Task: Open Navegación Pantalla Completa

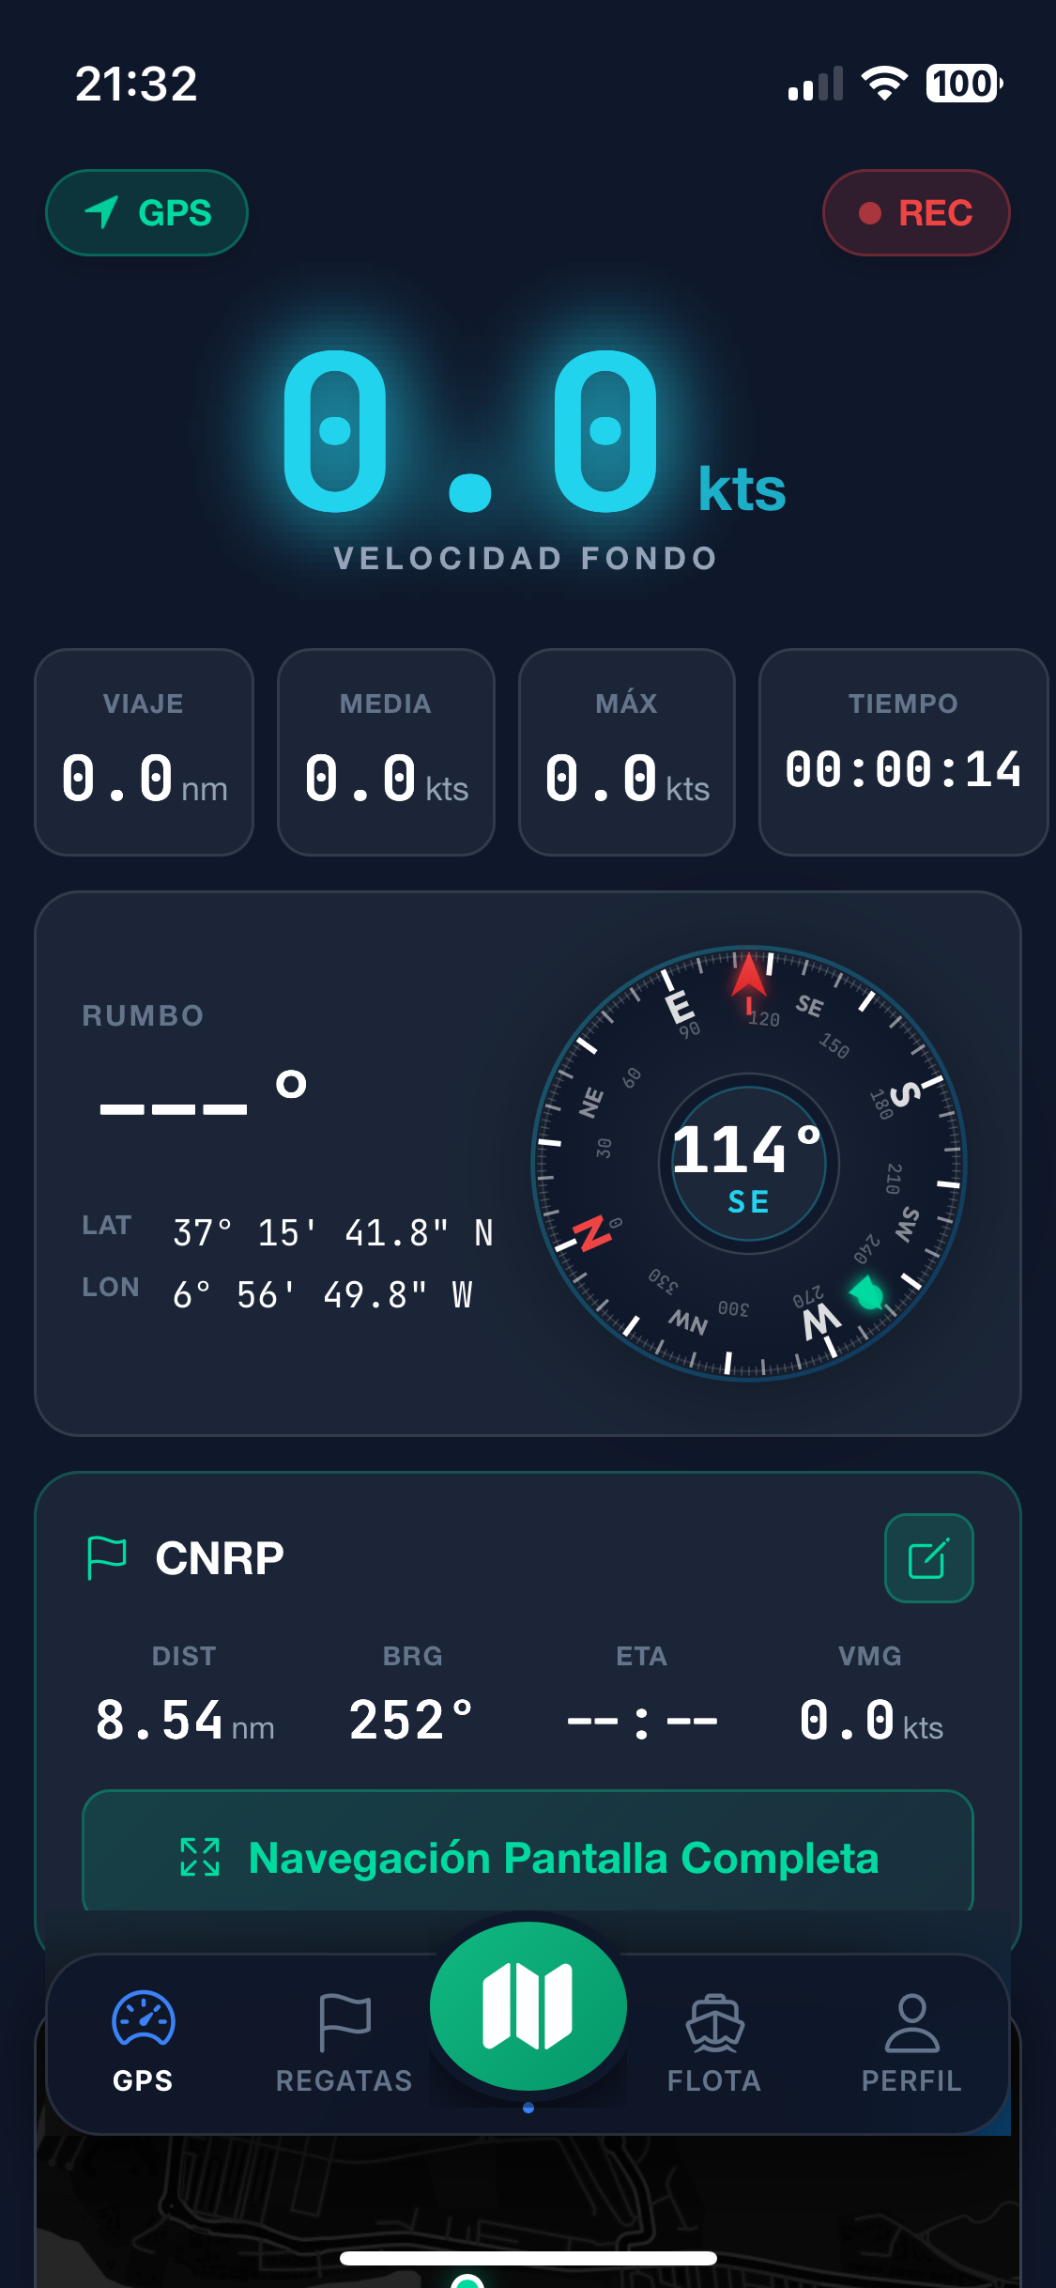Action: coord(528,1857)
